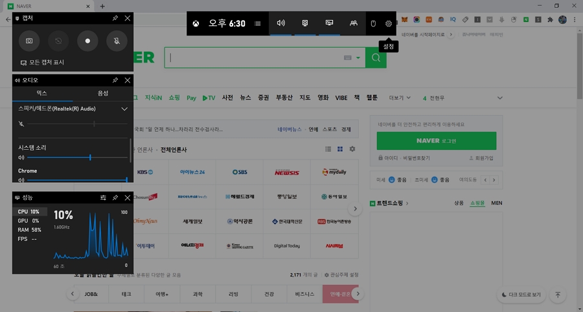The image size is (583, 312).
Task: Click the NAVER 로그인 button
Action: [437, 141]
